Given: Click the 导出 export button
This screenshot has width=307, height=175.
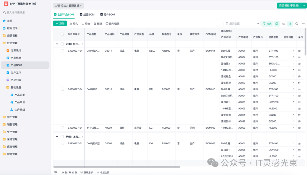Looking at the screenshot, I should point(86,24).
